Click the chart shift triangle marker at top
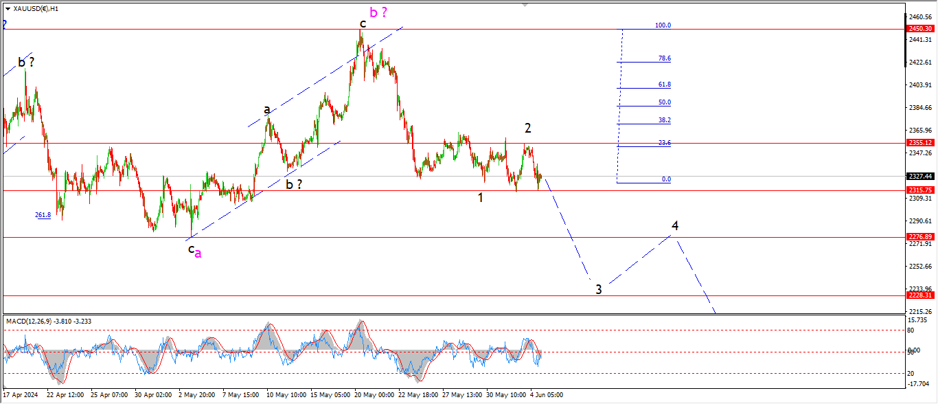Image resolution: width=938 pixels, height=404 pixels. click(527, 4)
